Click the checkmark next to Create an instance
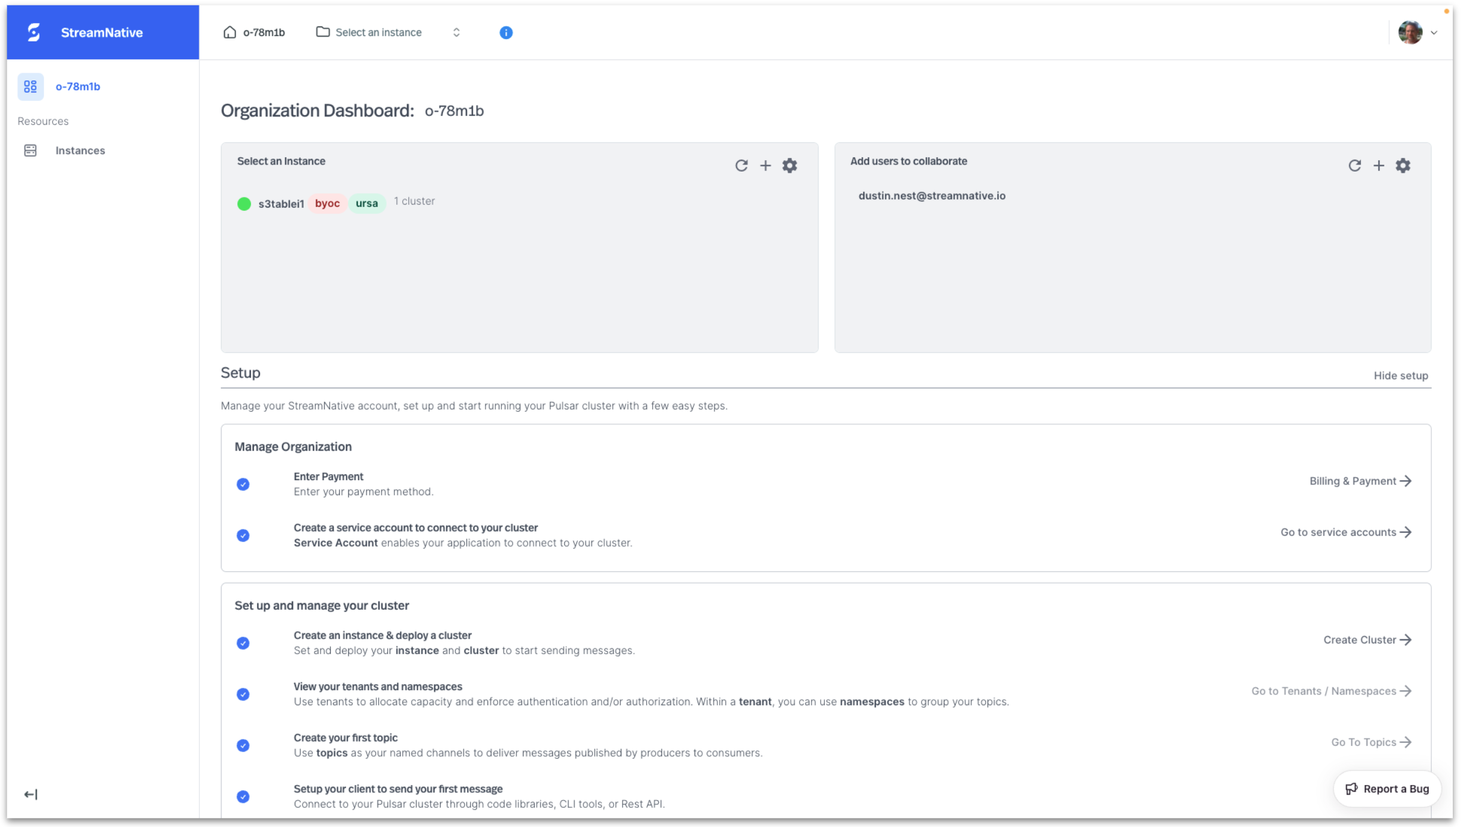The height and width of the screenshot is (827, 1463). tap(243, 643)
